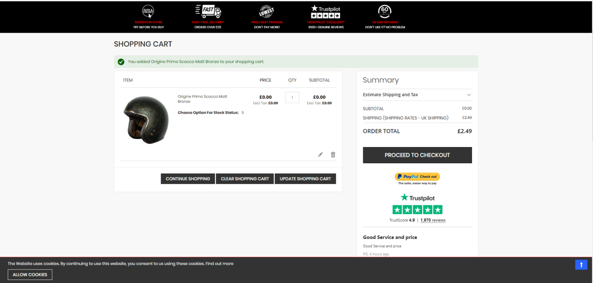Click the scroll-to-top arrow button
This screenshot has width=593, height=283.
pyautogui.click(x=581, y=265)
